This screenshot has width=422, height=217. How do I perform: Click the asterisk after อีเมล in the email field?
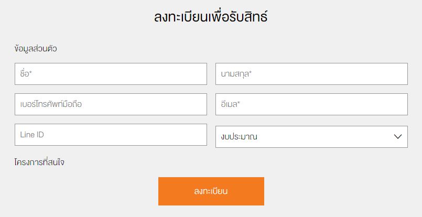pos(239,103)
